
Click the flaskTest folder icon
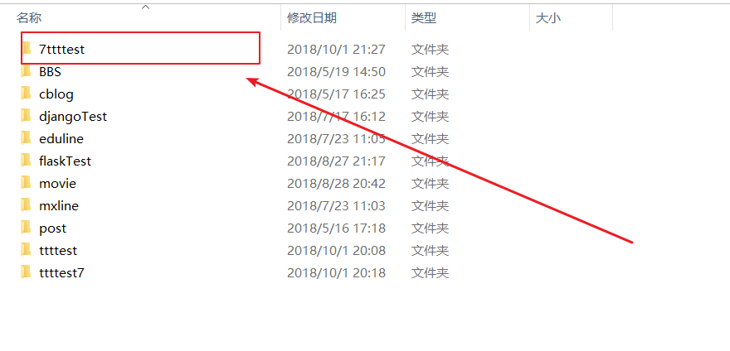(x=27, y=161)
